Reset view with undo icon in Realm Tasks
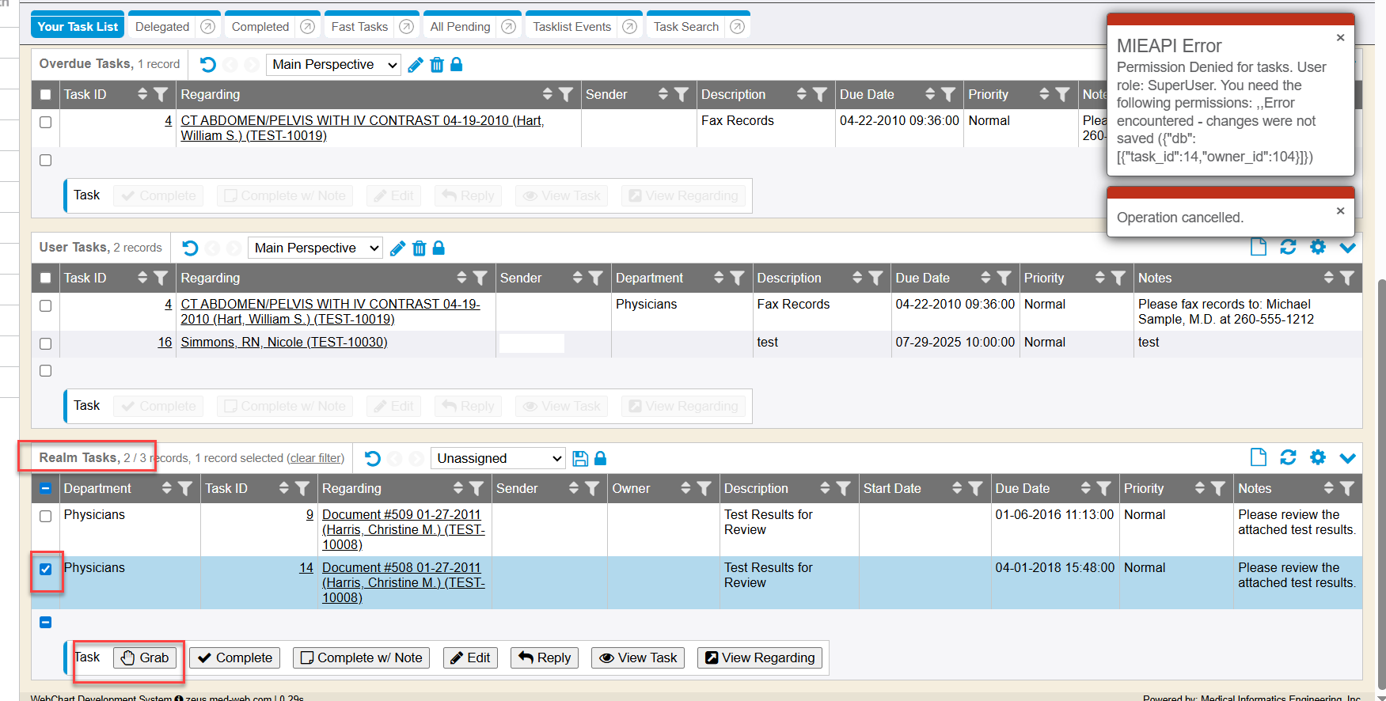Screen dimensions: 1386x701 373,459
